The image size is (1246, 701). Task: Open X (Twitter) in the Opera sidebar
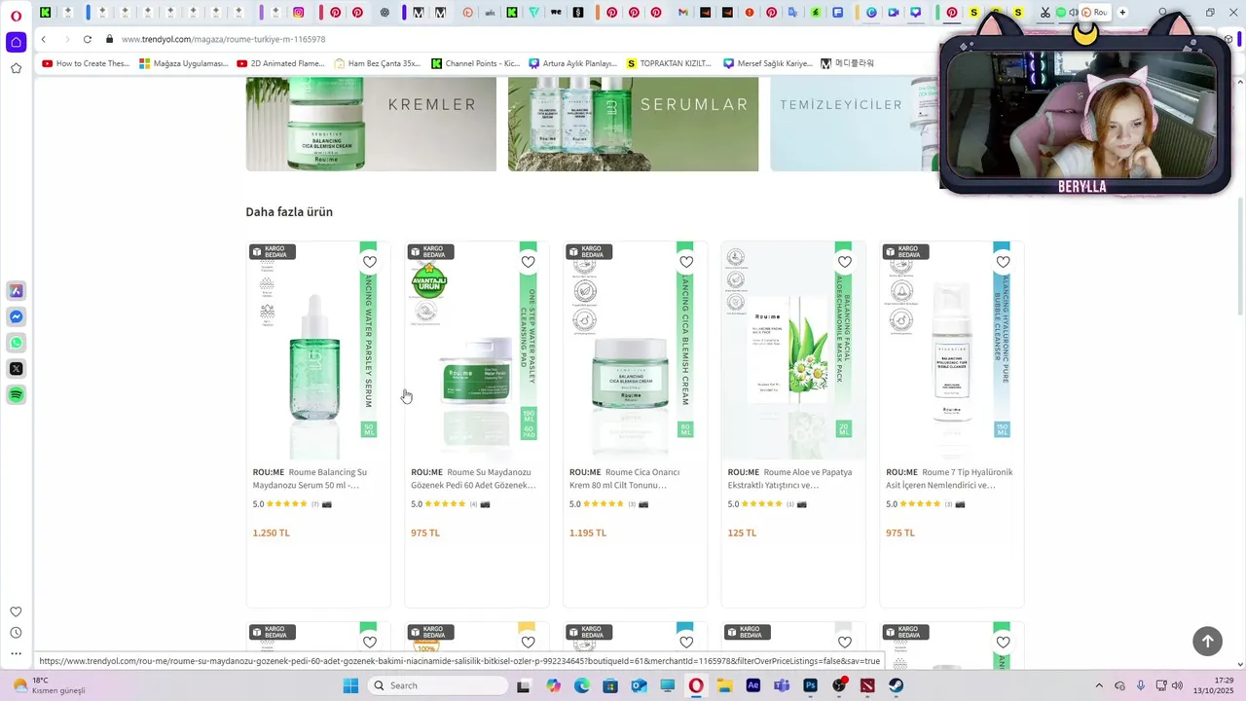[16, 369]
